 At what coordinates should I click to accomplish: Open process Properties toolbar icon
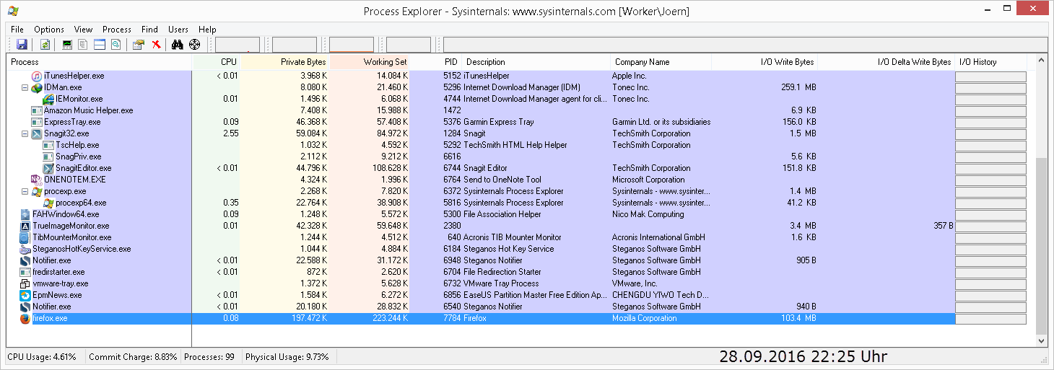tap(139, 45)
